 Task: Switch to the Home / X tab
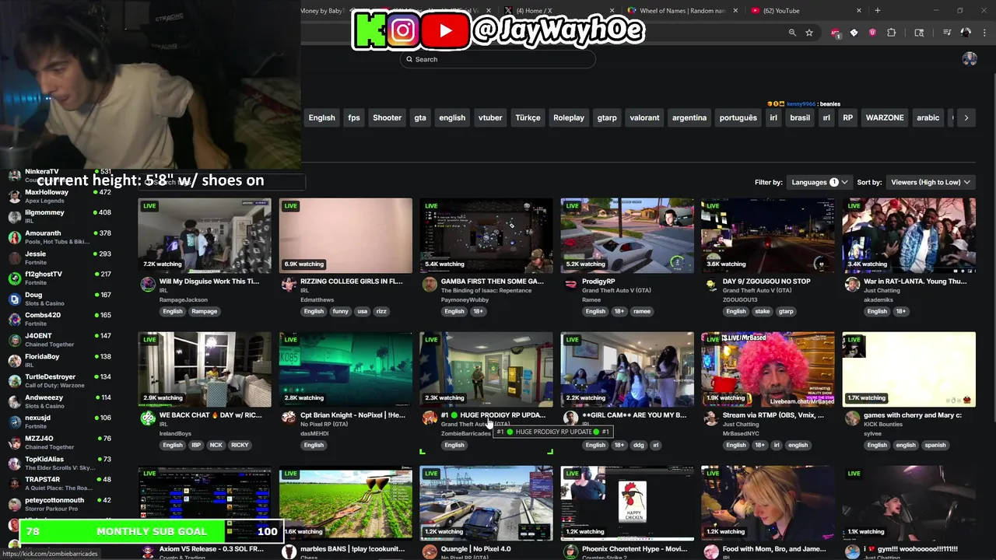[559, 11]
